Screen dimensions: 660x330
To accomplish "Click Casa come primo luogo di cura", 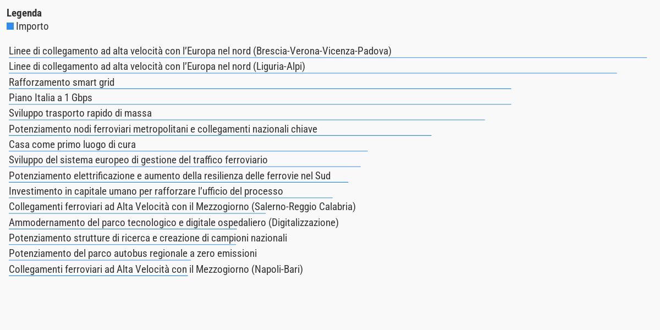I will pos(188,145).
